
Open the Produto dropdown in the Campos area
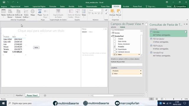point(141,71)
